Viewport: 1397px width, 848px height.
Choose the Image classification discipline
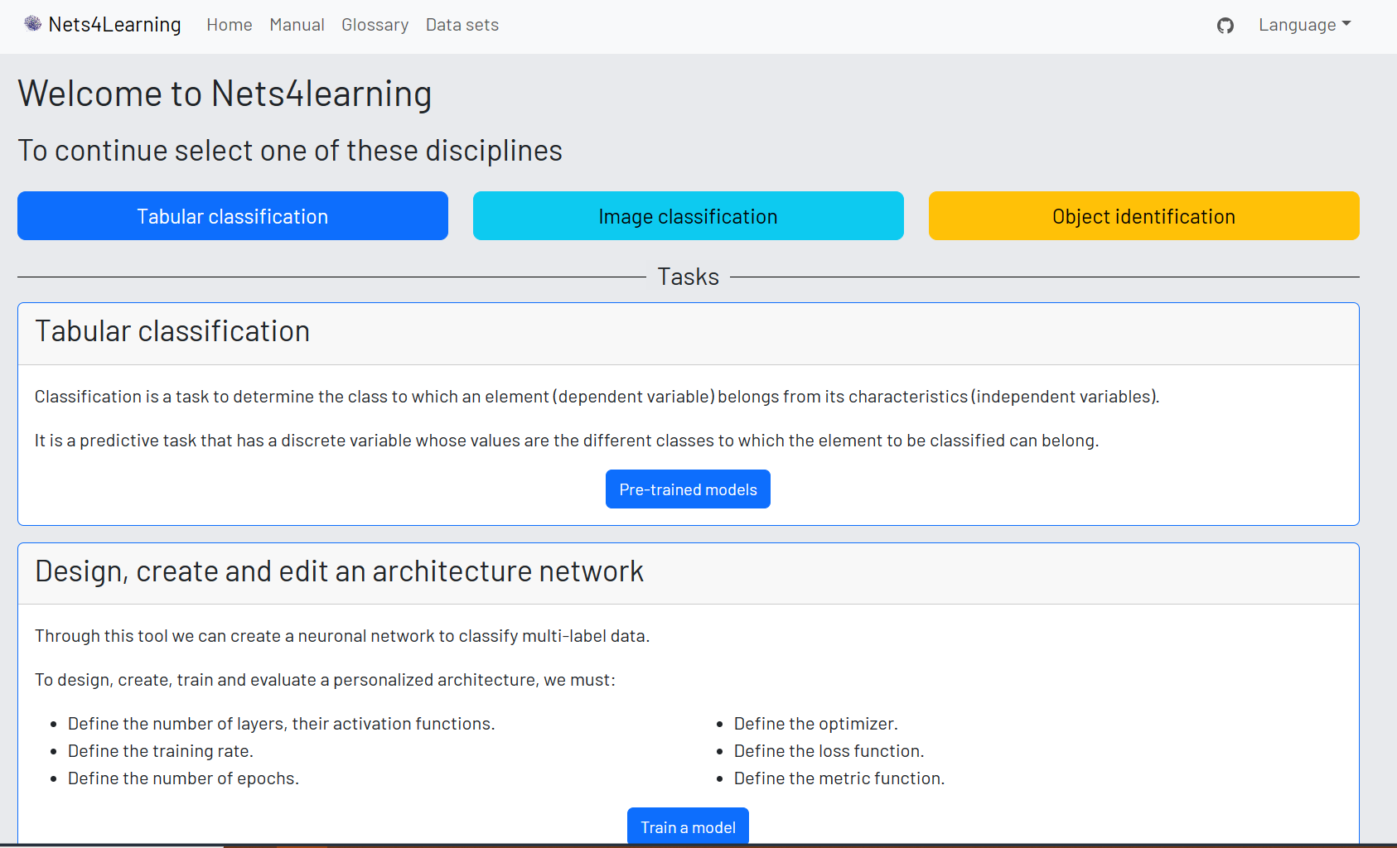click(688, 216)
